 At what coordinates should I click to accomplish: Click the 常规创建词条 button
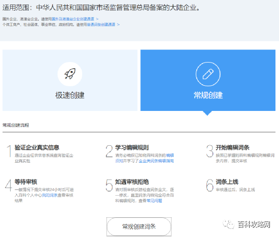tap(139, 226)
